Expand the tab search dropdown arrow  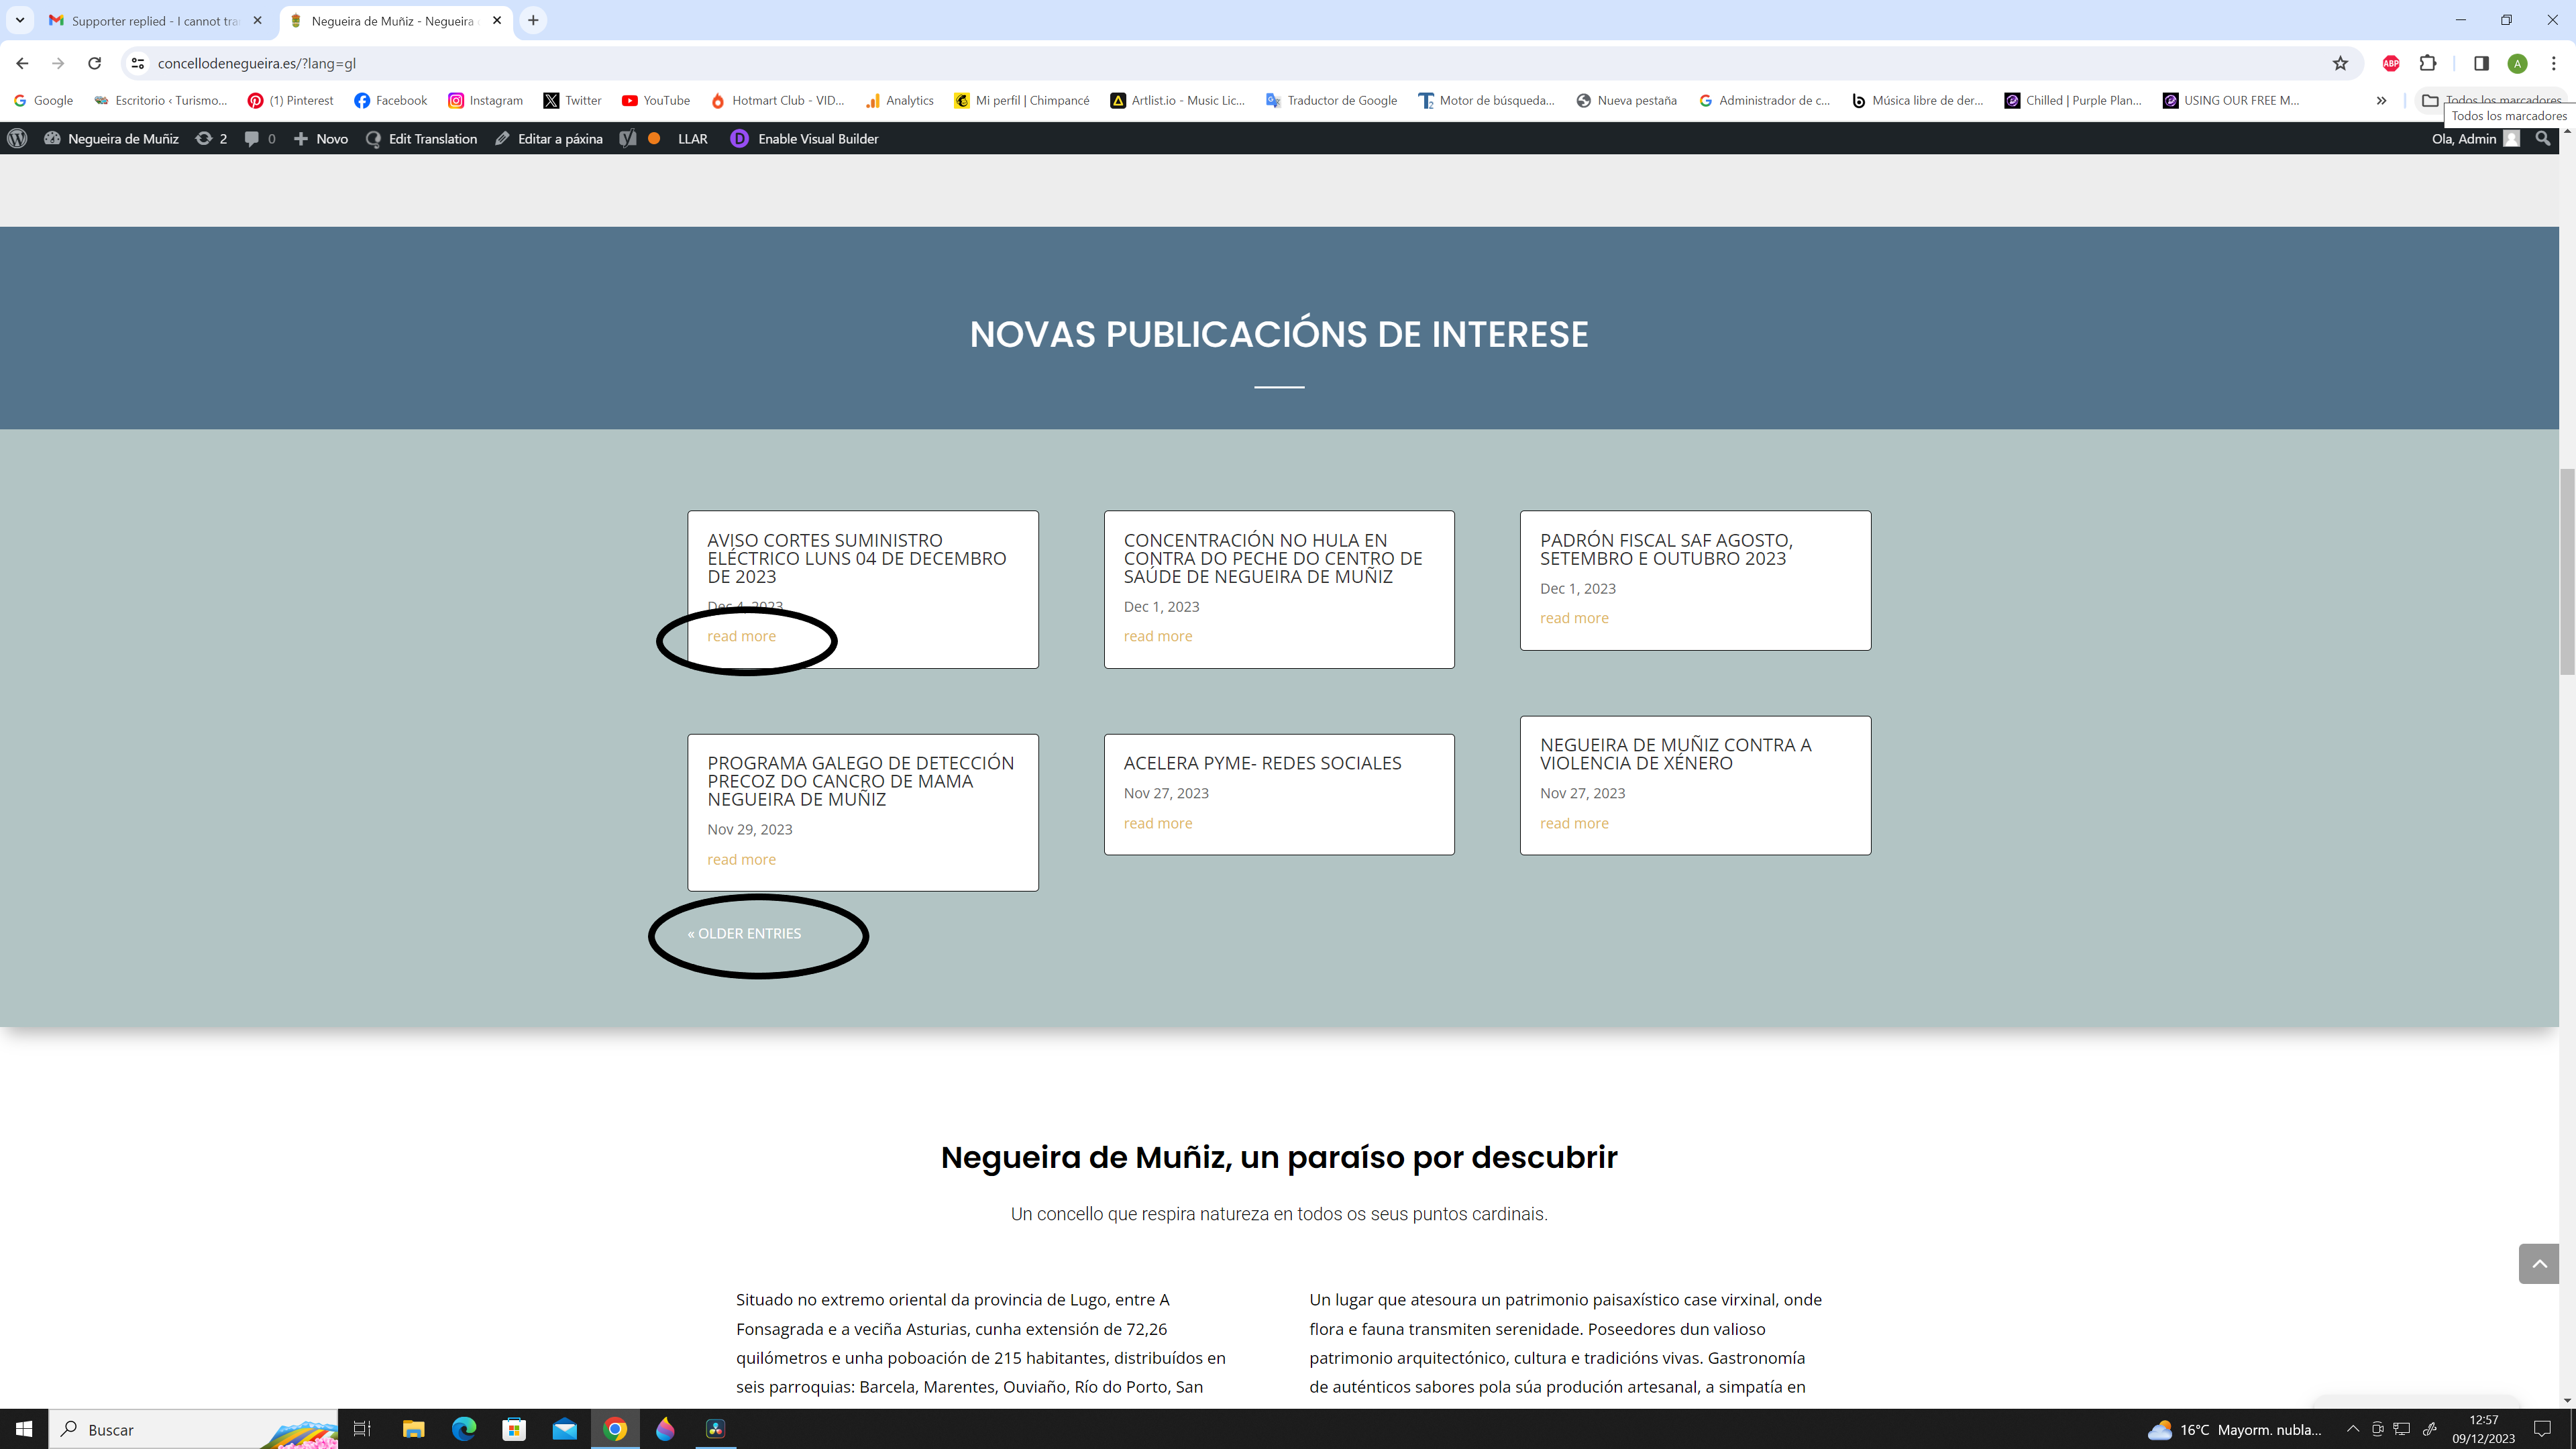(19, 20)
